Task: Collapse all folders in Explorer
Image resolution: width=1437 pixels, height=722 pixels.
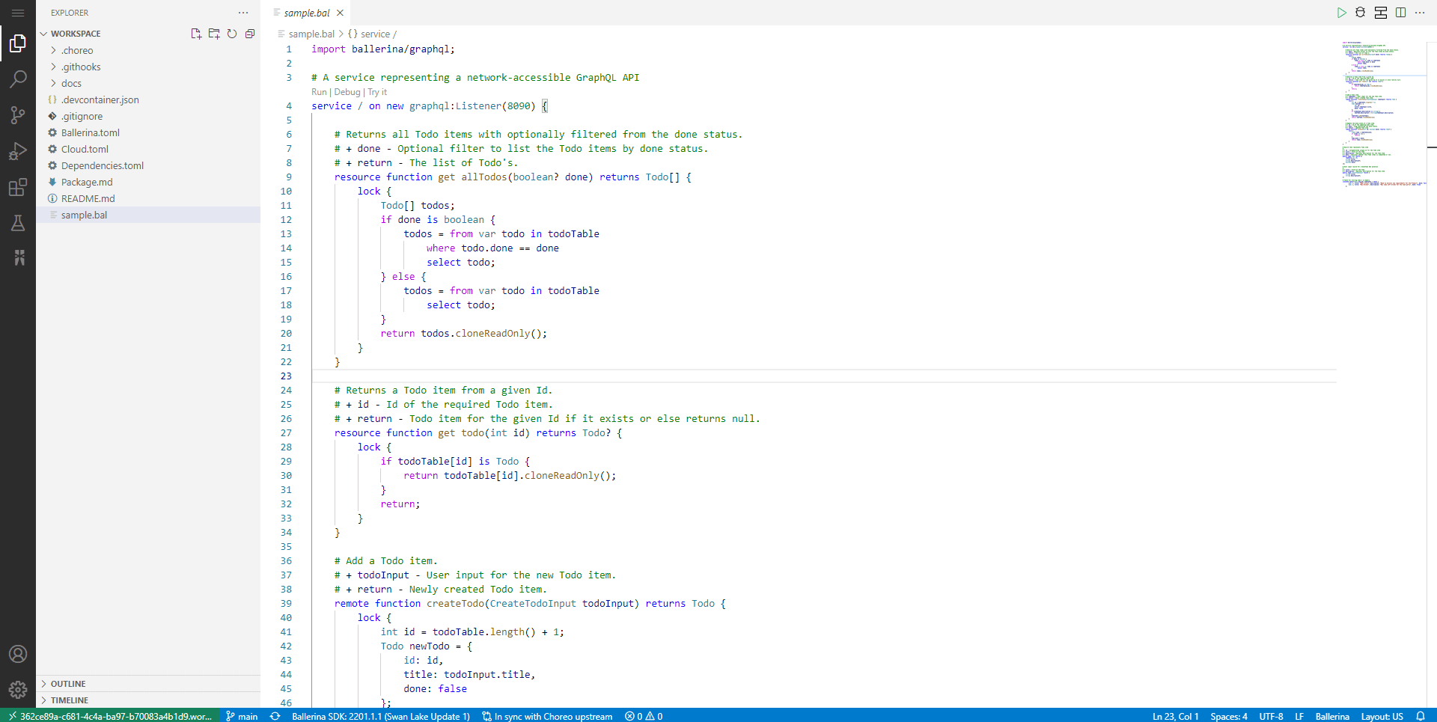Action: pyautogui.click(x=250, y=34)
